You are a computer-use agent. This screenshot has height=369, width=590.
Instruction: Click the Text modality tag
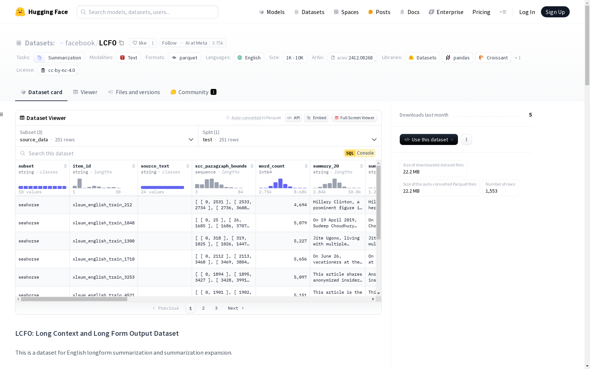[129, 58]
